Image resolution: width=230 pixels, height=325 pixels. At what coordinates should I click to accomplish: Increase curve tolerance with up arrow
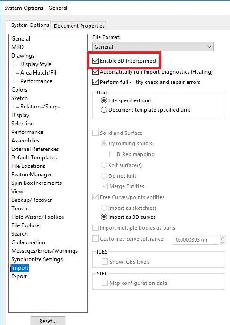click(223, 238)
